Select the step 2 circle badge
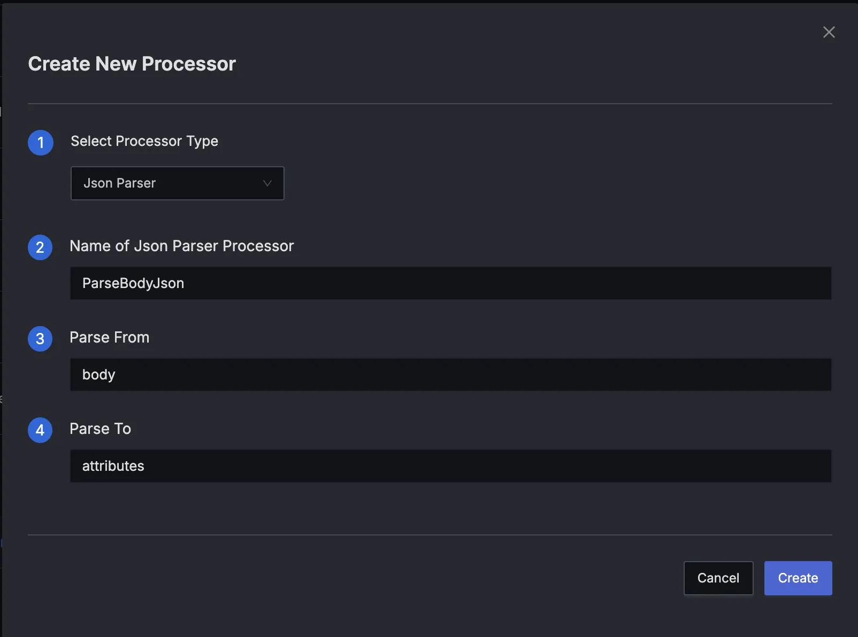 coord(40,247)
